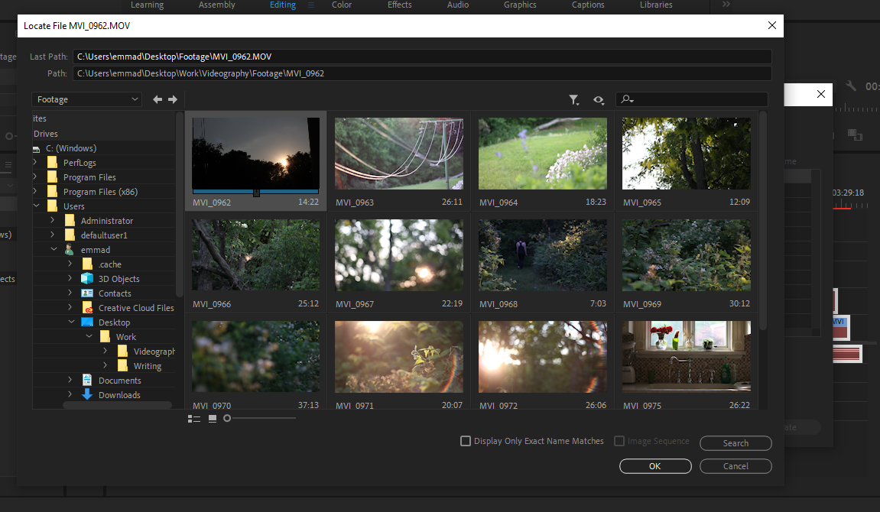The height and width of the screenshot is (512, 880).
Task: Click the thumbnail size slider handle
Action: tap(227, 418)
